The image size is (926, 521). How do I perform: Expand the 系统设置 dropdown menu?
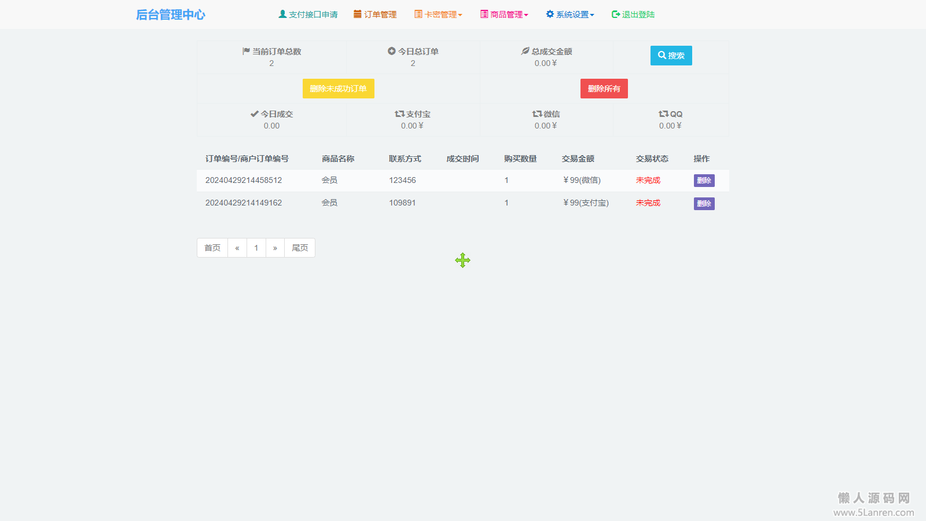click(570, 14)
